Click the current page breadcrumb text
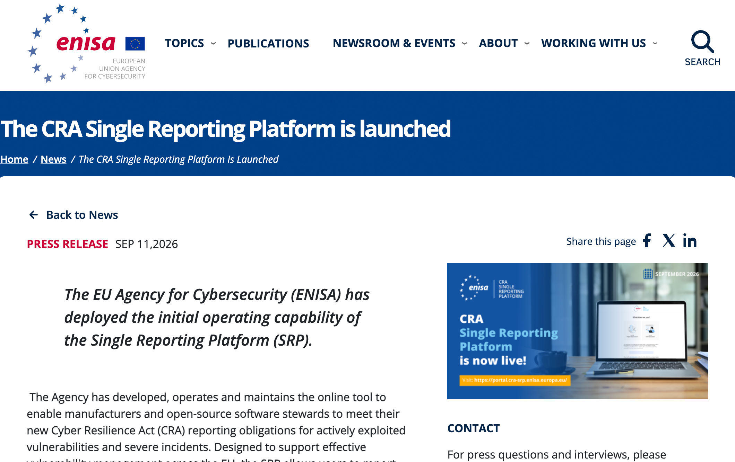Viewport: 735px width, 462px height. [179, 159]
